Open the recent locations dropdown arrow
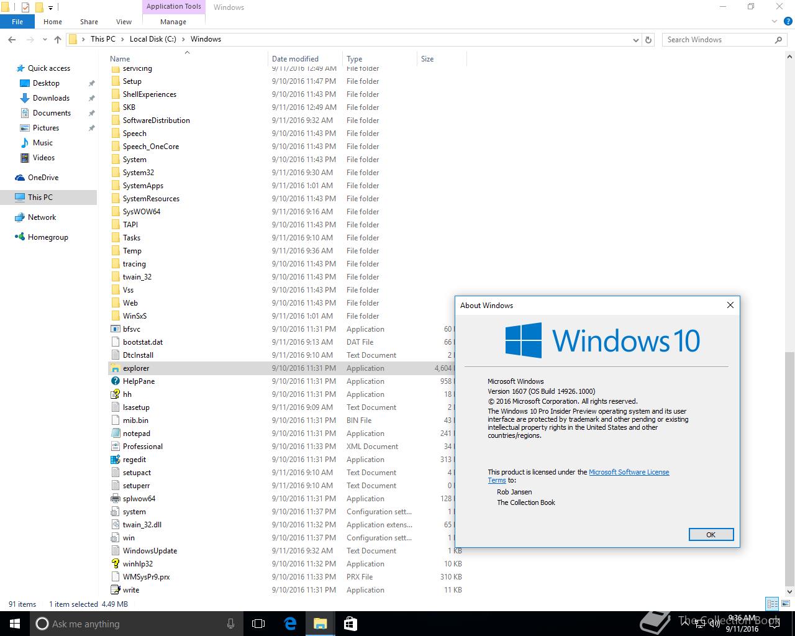 tap(45, 39)
